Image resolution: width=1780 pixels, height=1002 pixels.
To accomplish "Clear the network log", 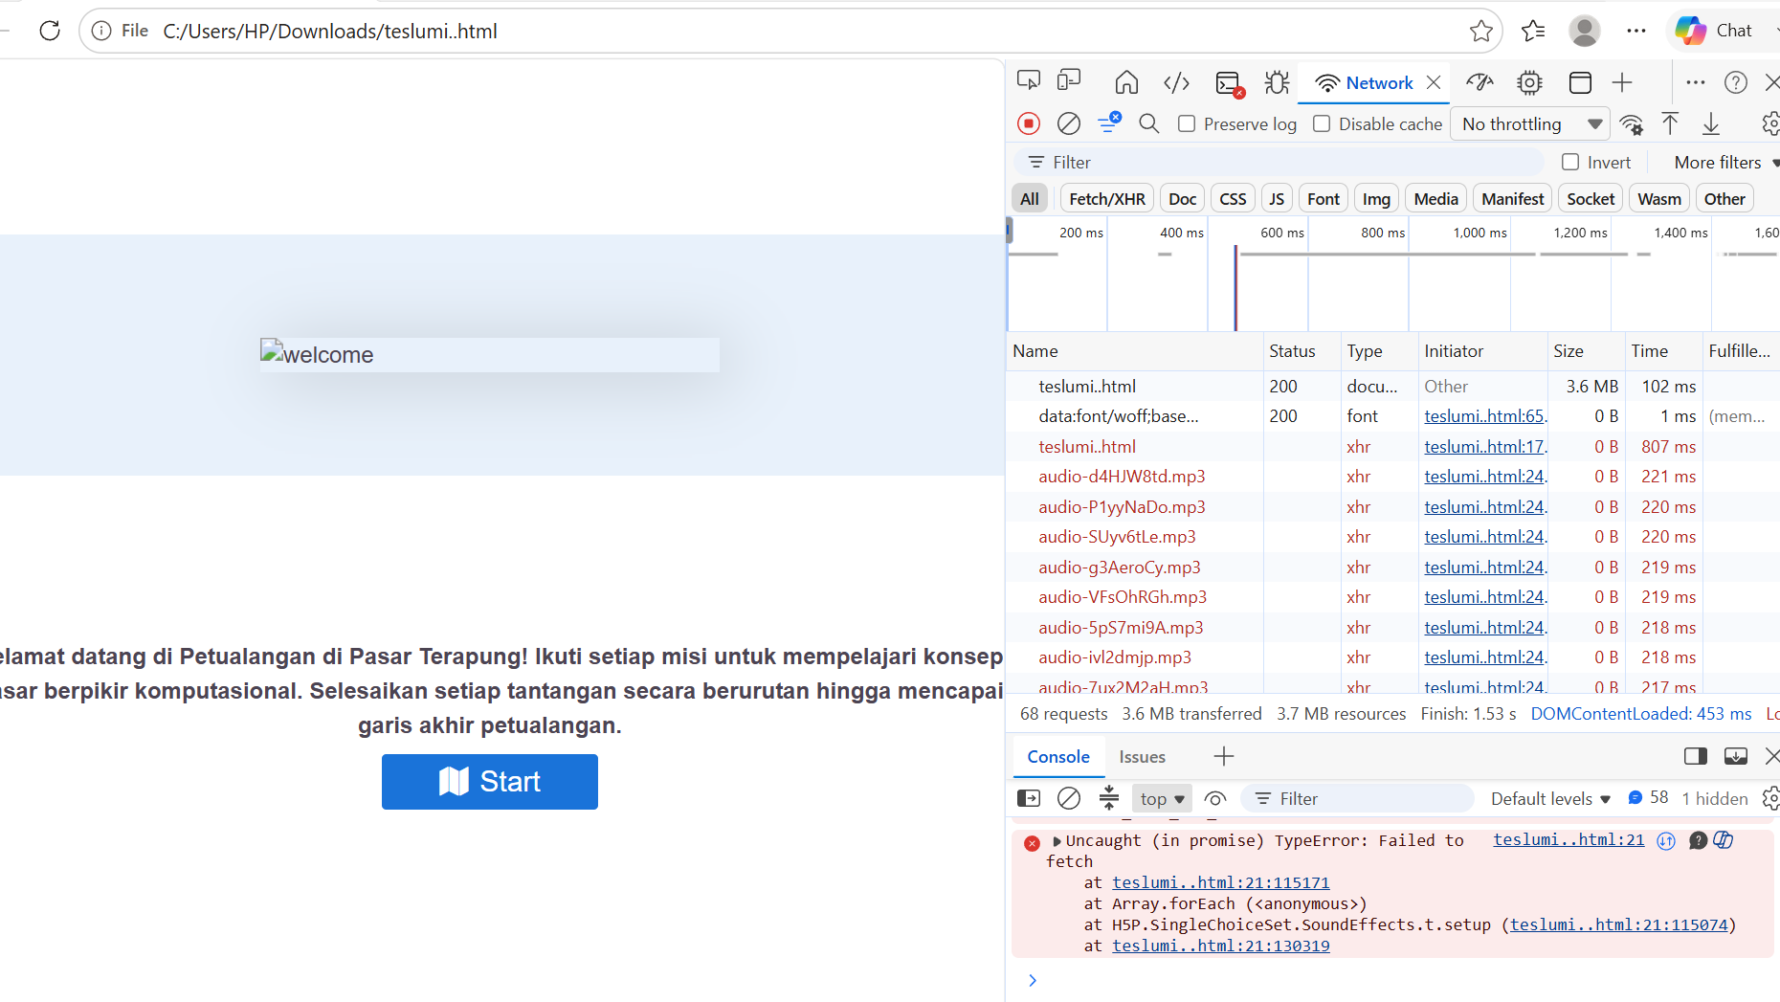I will tap(1069, 123).
